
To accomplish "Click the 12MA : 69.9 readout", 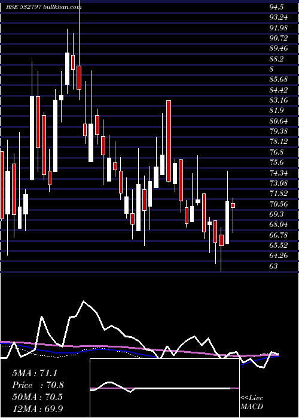I will point(38,408).
